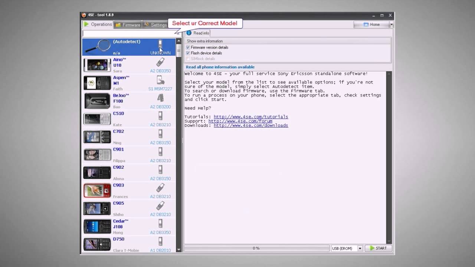This screenshot has height=267, width=475.
Task: Click 'Frances' codename text
Action: [120, 197]
